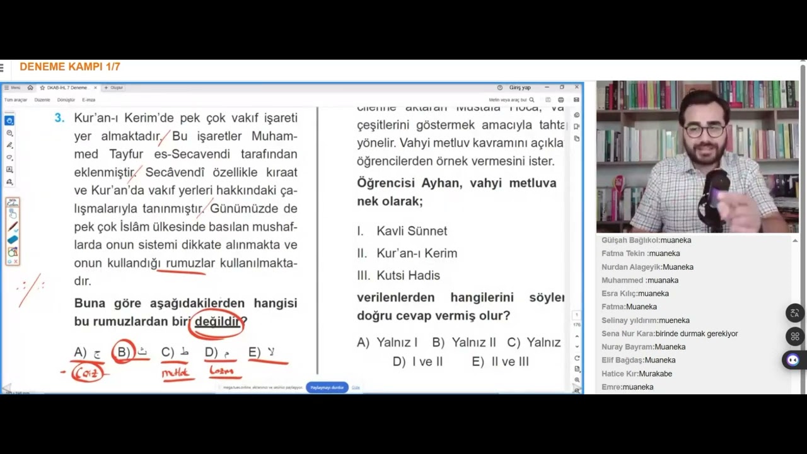Open the Tüm araçlar menu
Viewport: 807px width, 454px height.
click(x=16, y=100)
